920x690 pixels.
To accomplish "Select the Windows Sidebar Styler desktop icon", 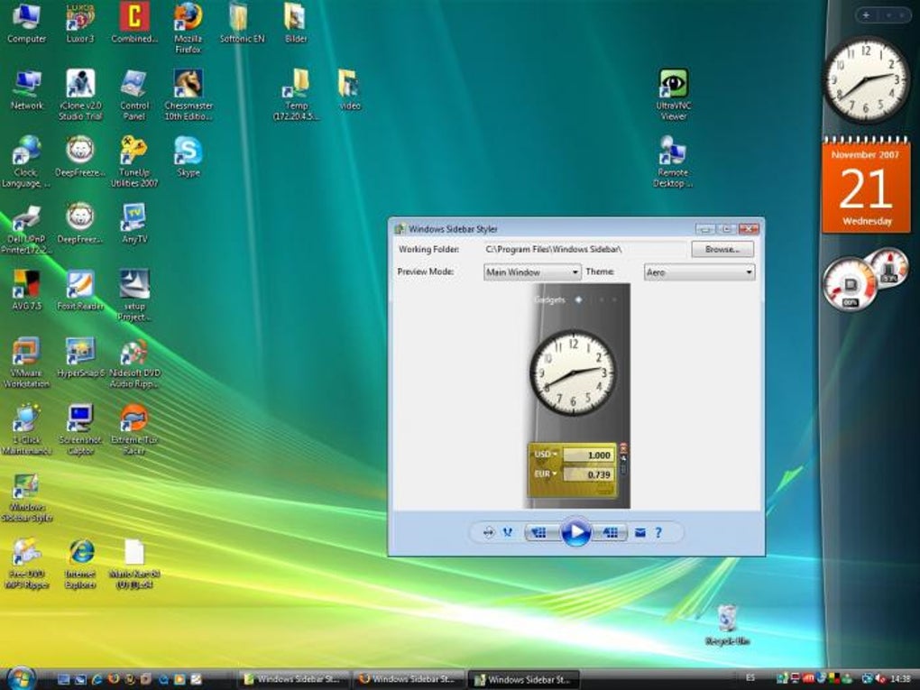I will coord(26,498).
